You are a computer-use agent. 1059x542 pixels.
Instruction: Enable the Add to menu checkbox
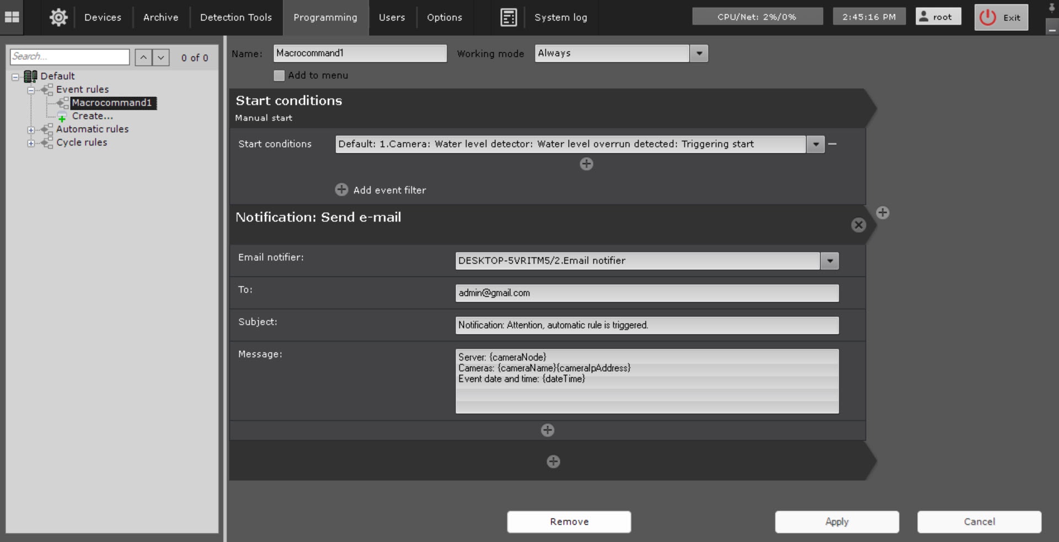click(x=279, y=76)
